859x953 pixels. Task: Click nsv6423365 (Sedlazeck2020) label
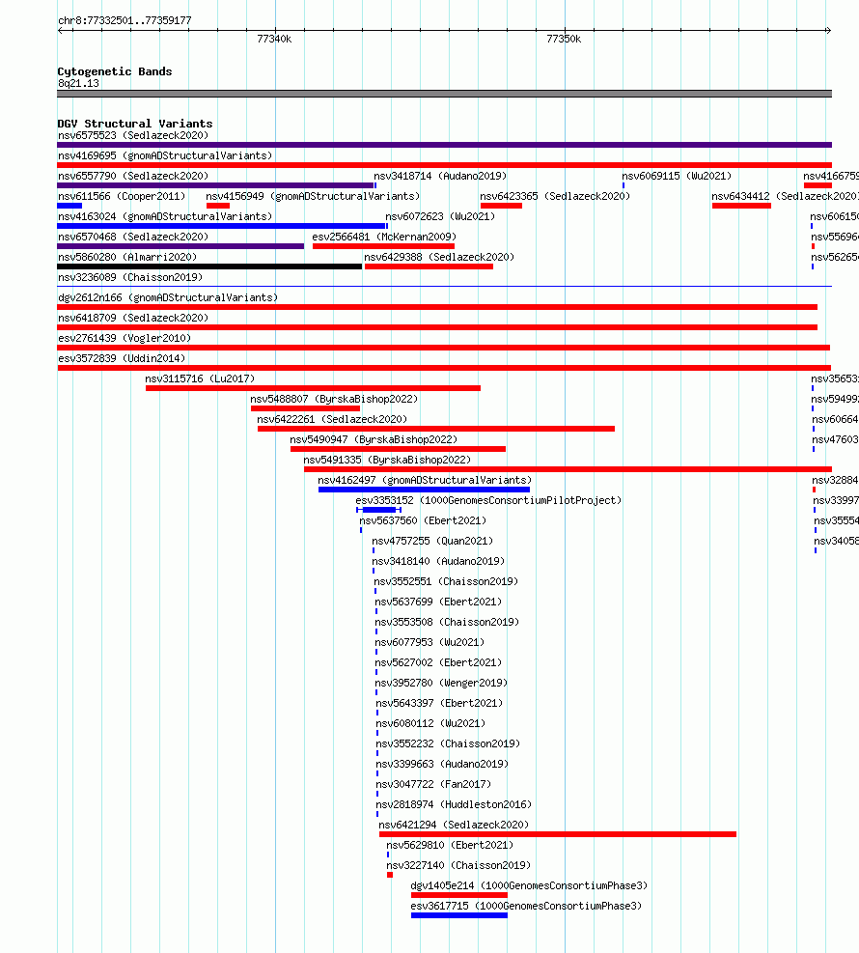coord(555,196)
